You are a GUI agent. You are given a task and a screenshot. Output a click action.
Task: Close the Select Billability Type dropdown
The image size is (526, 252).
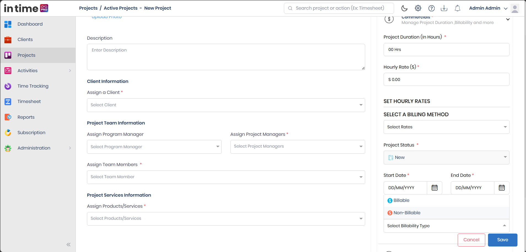[x=446, y=226]
